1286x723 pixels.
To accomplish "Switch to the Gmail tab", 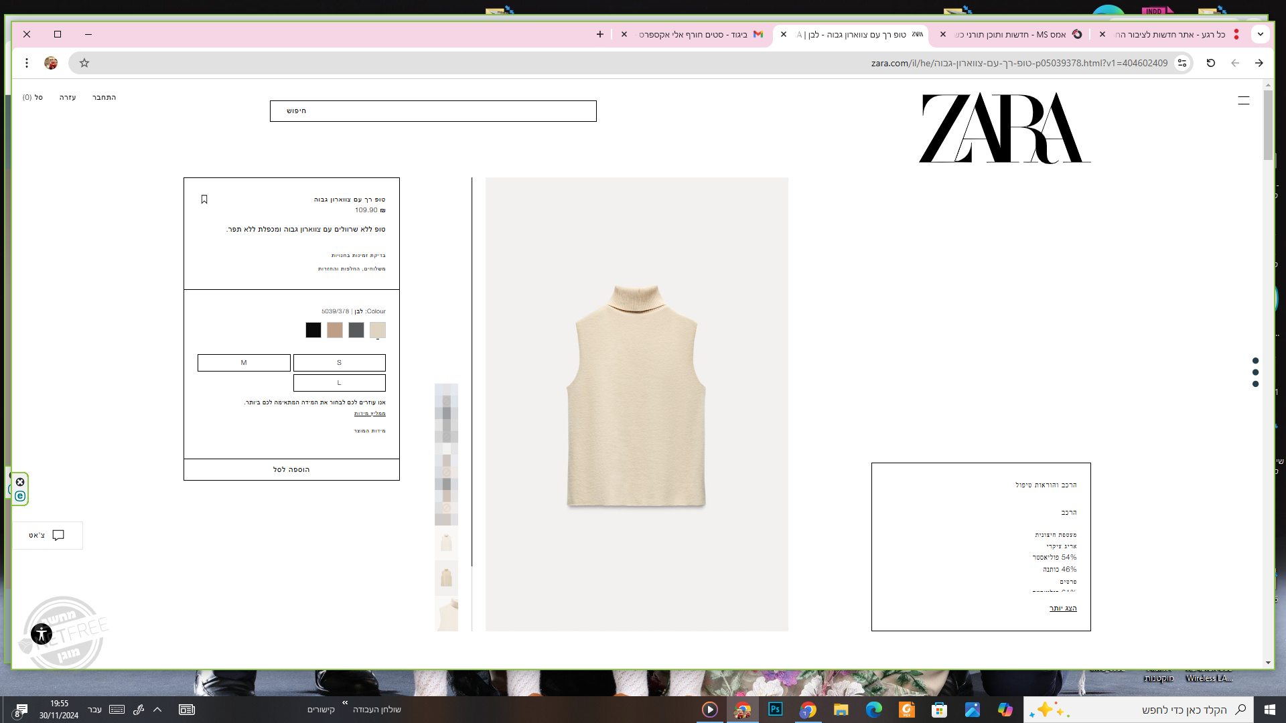I will [697, 34].
